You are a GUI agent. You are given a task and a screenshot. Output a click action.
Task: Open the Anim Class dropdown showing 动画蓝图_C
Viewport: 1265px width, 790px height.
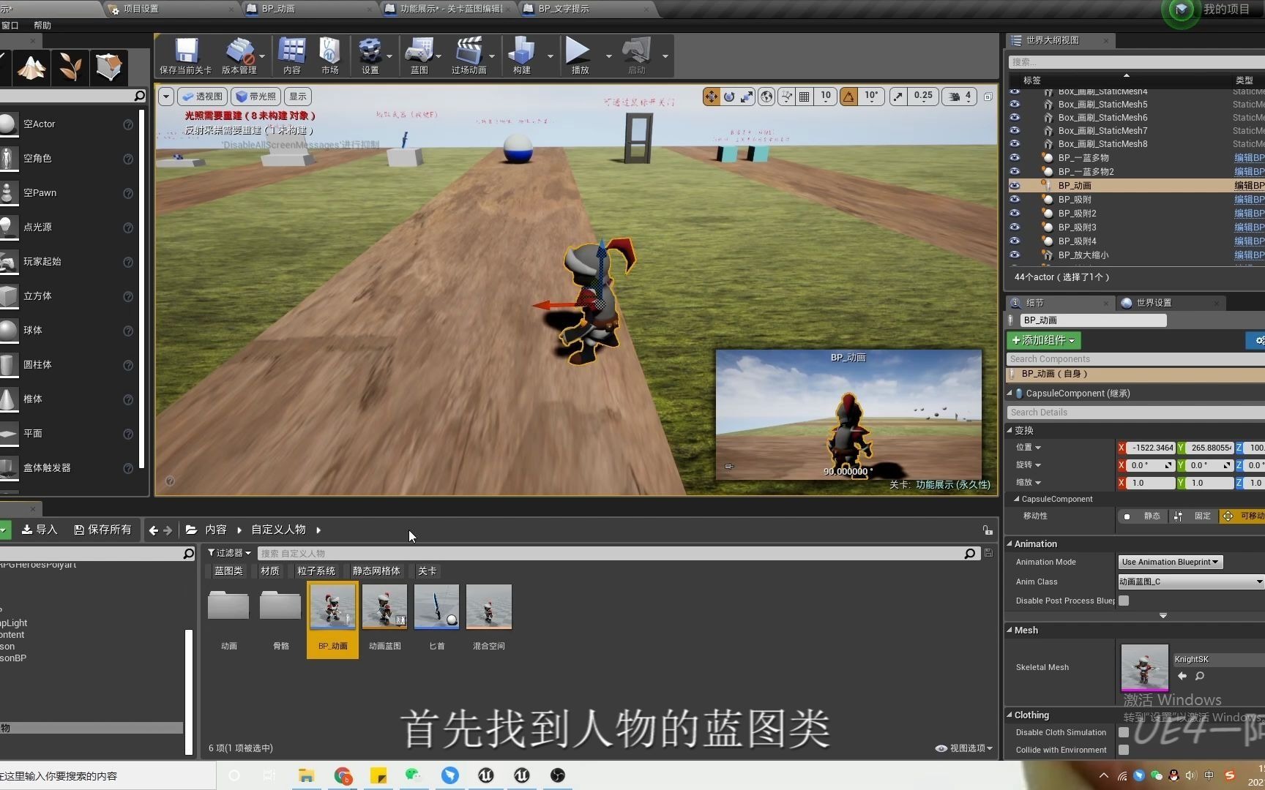(x=1187, y=581)
